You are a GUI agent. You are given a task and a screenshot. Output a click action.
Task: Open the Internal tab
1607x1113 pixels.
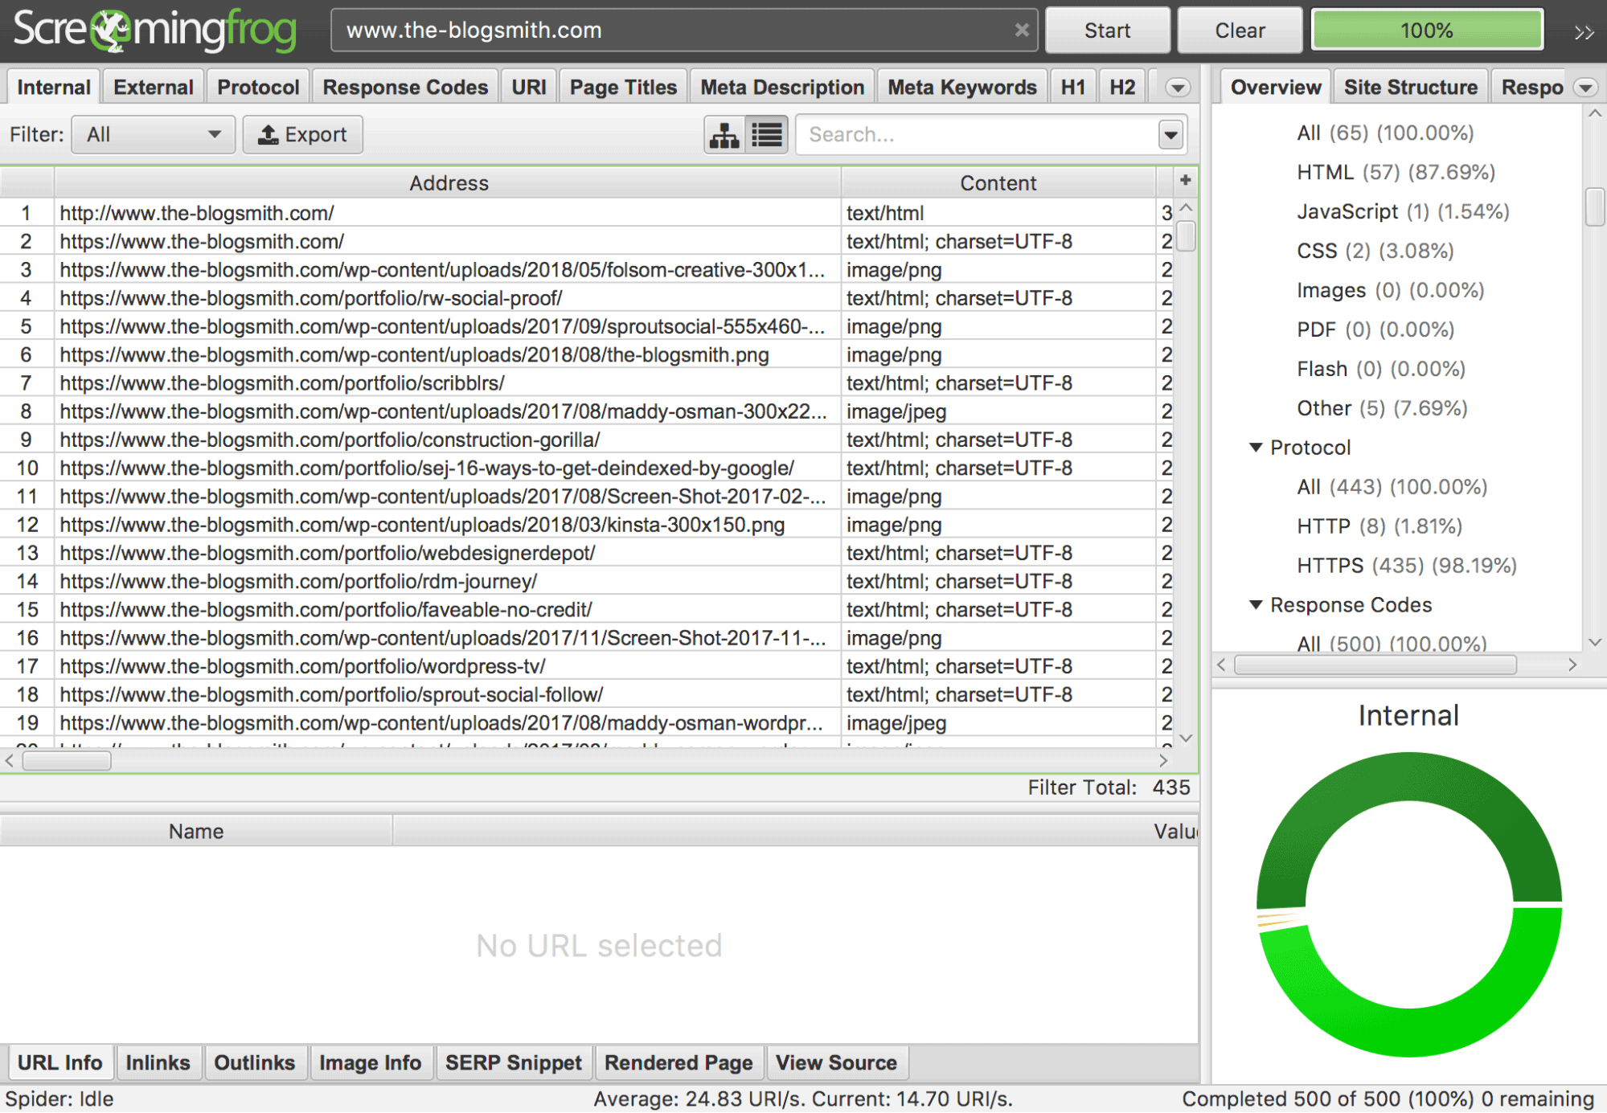point(54,88)
